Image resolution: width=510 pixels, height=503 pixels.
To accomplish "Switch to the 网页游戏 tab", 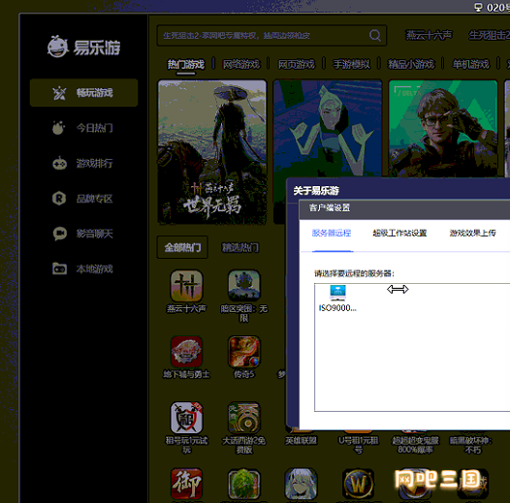I will tap(297, 64).
